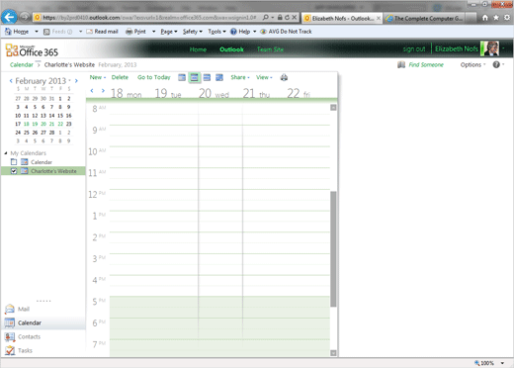Select Work Week view icon
This screenshot has height=368, width=514.
[x=195, y=77]
